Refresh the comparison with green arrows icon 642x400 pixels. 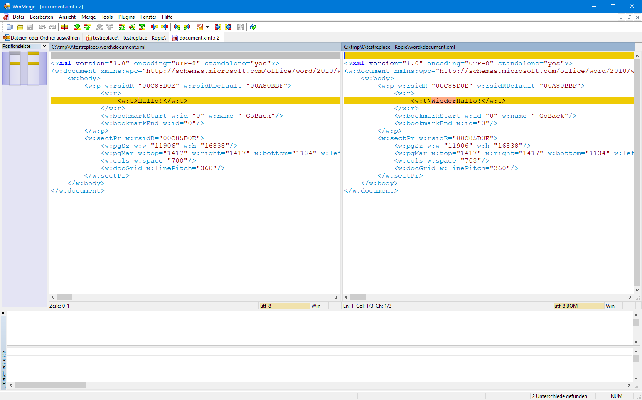point(253,27)
